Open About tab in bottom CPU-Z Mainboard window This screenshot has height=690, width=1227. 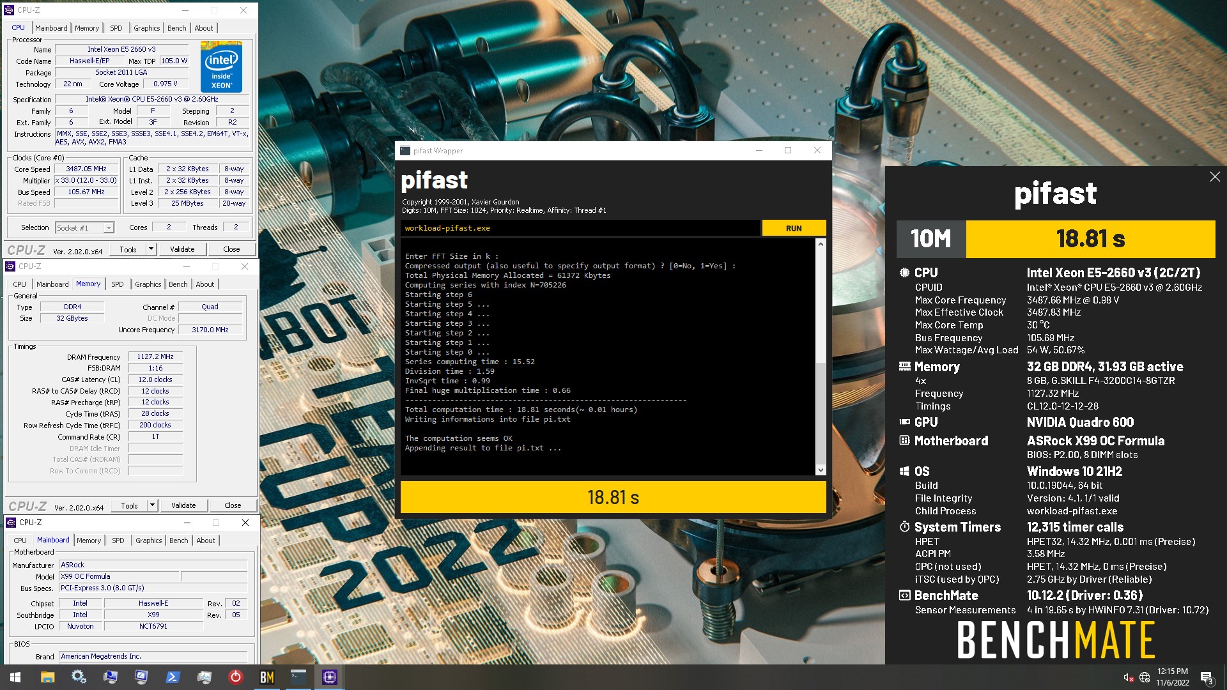click(206, 540)
